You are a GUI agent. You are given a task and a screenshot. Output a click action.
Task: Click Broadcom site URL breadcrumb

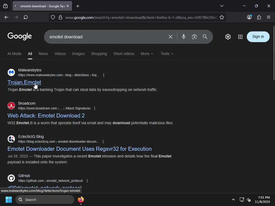tap(54, 108)
